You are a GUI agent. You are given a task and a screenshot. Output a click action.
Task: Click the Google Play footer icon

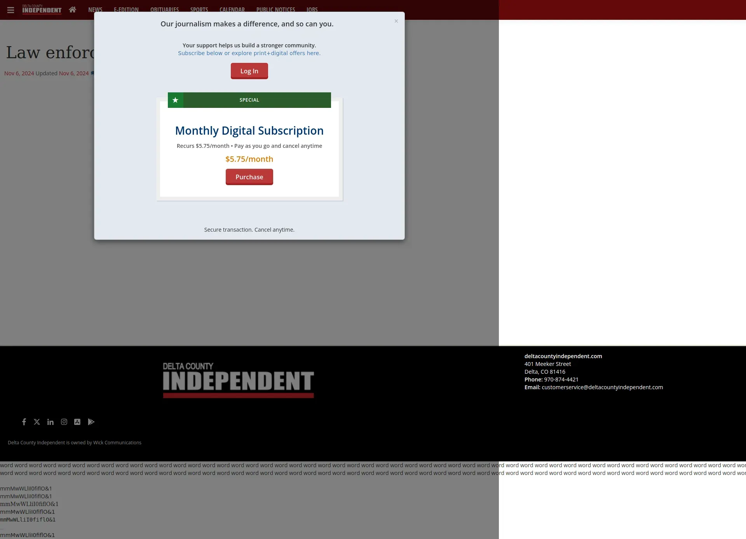pos(91,422)
